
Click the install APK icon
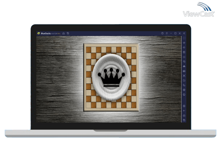(x=184, y=71)
